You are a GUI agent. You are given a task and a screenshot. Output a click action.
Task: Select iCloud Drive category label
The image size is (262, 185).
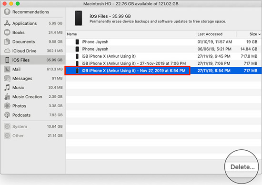24,51
